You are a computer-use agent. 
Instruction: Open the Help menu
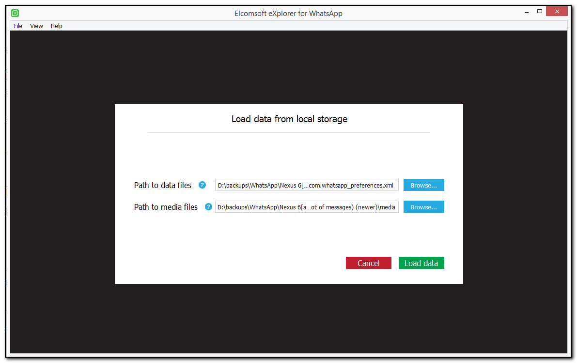56,26
